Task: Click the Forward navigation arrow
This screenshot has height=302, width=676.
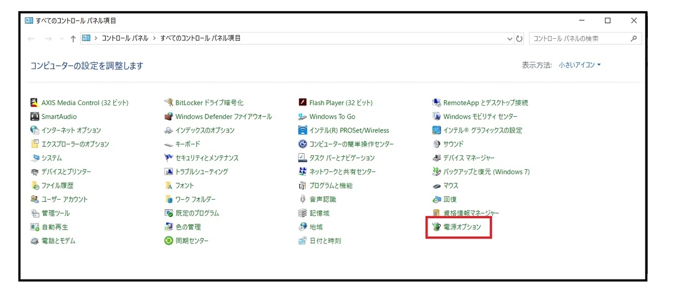Action: 48,39
